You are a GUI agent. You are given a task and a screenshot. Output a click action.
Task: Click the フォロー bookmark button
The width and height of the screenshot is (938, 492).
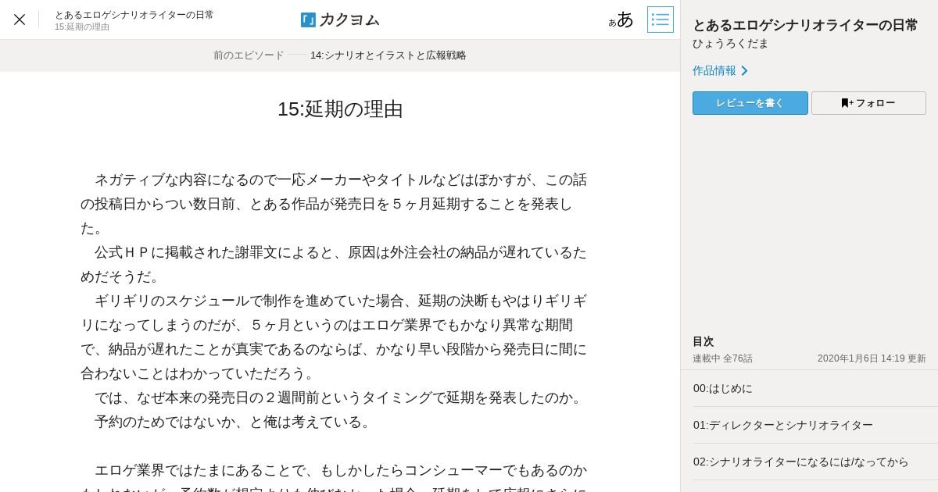(x=868, y=103)
